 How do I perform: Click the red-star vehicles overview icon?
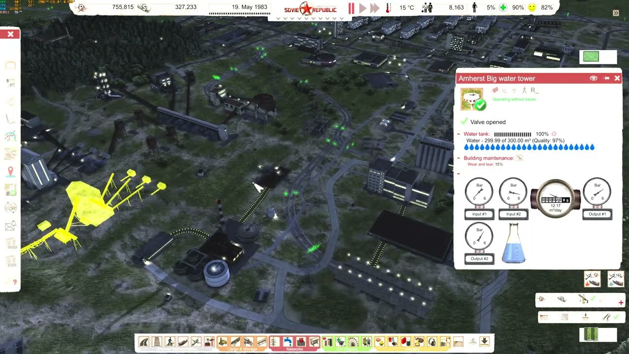pyautogui.click(x=592, y=279)
